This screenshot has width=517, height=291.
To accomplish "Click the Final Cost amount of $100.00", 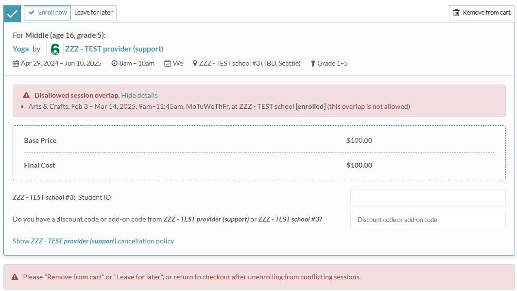I will point(359,165).
